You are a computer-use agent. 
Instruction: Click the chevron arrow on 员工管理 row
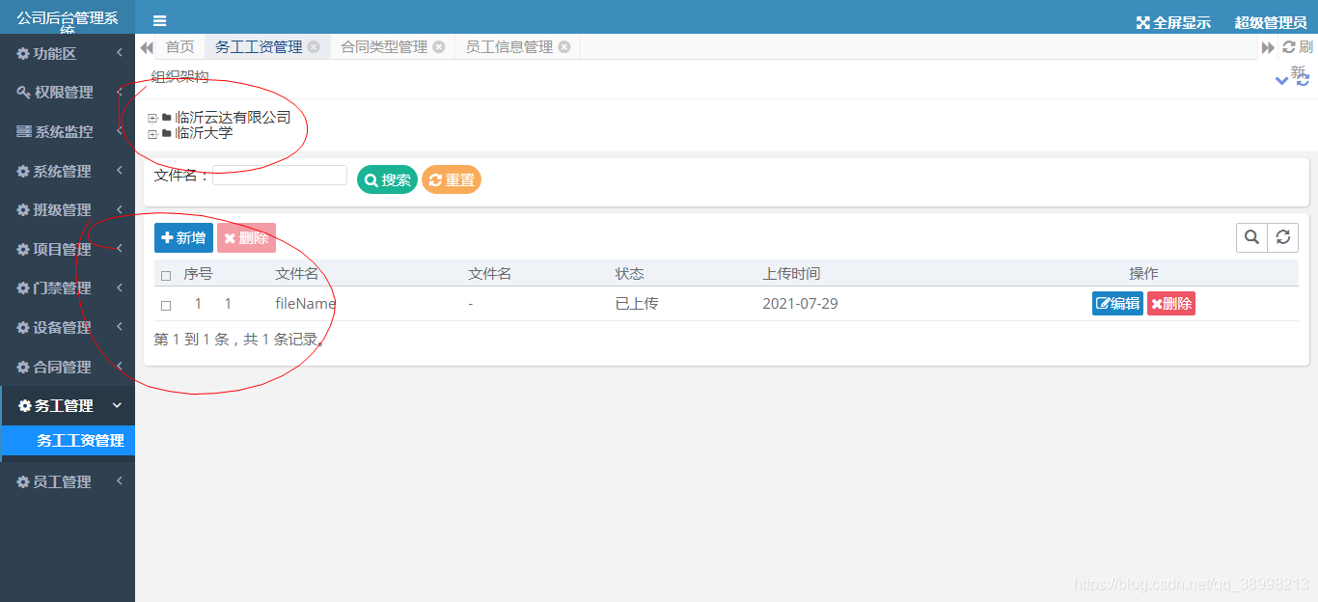click(119, 481)
